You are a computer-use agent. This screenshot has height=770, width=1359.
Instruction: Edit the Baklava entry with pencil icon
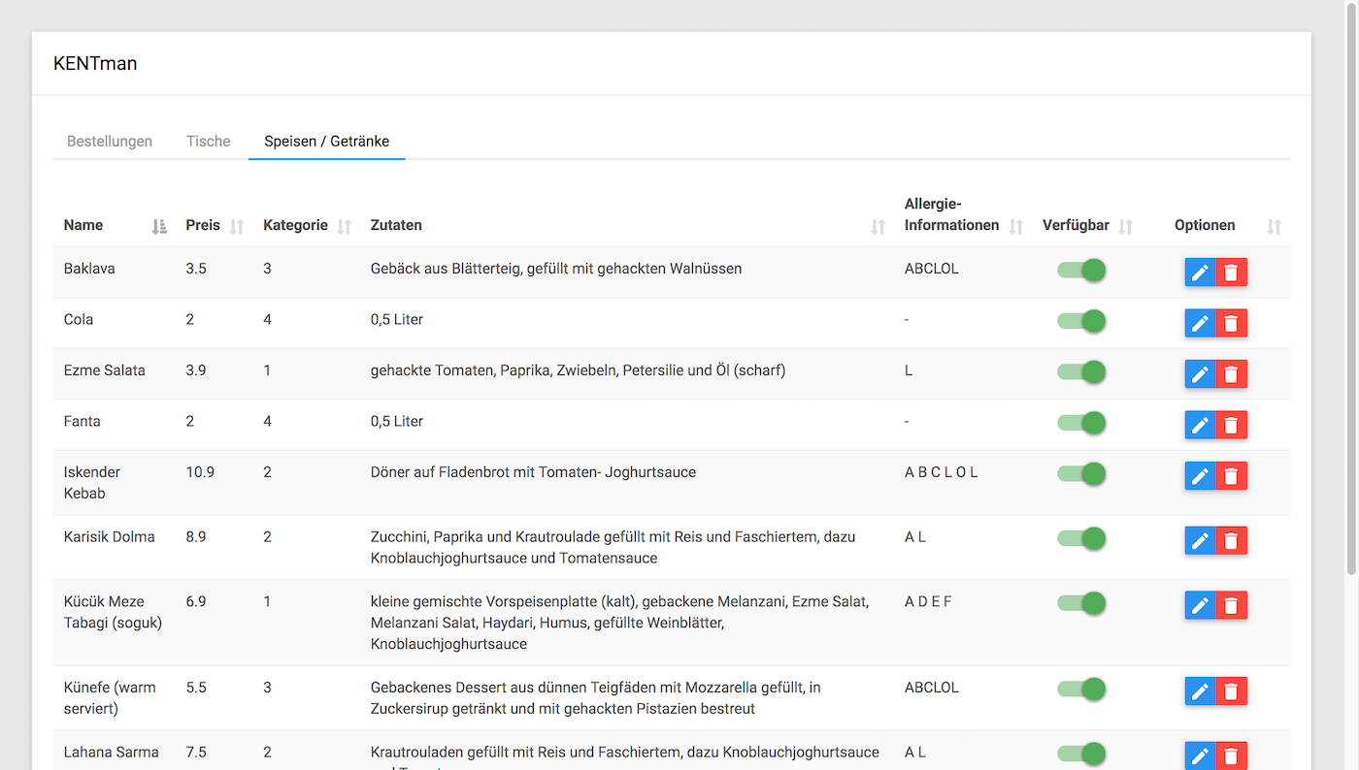point(1201,273)
